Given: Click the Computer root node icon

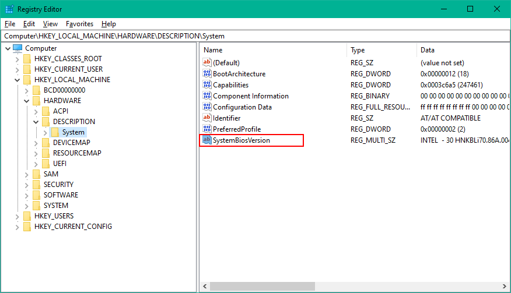Looking at the screenshot, I should coord(17,48).
